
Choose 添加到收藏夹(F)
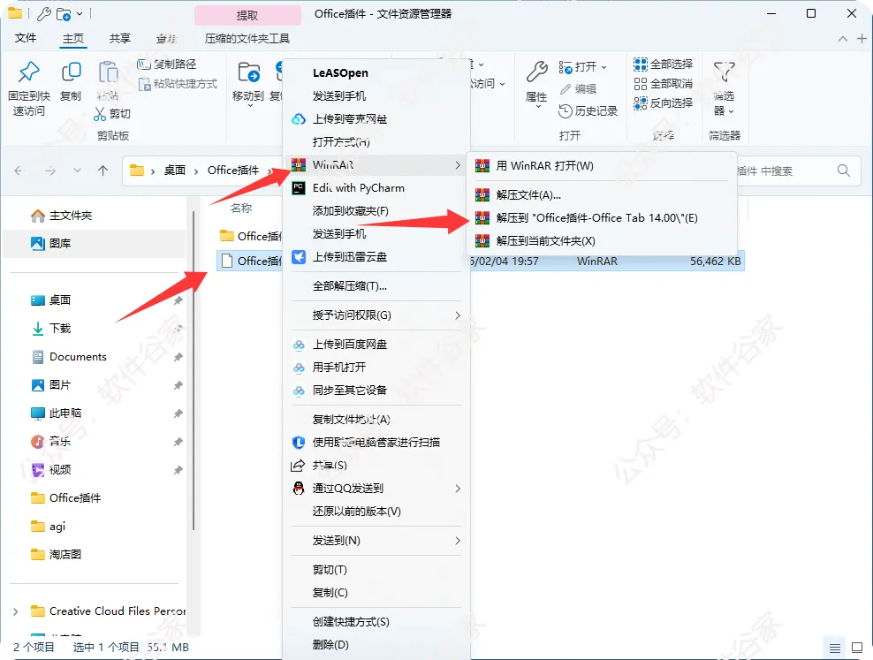point(376,211)
